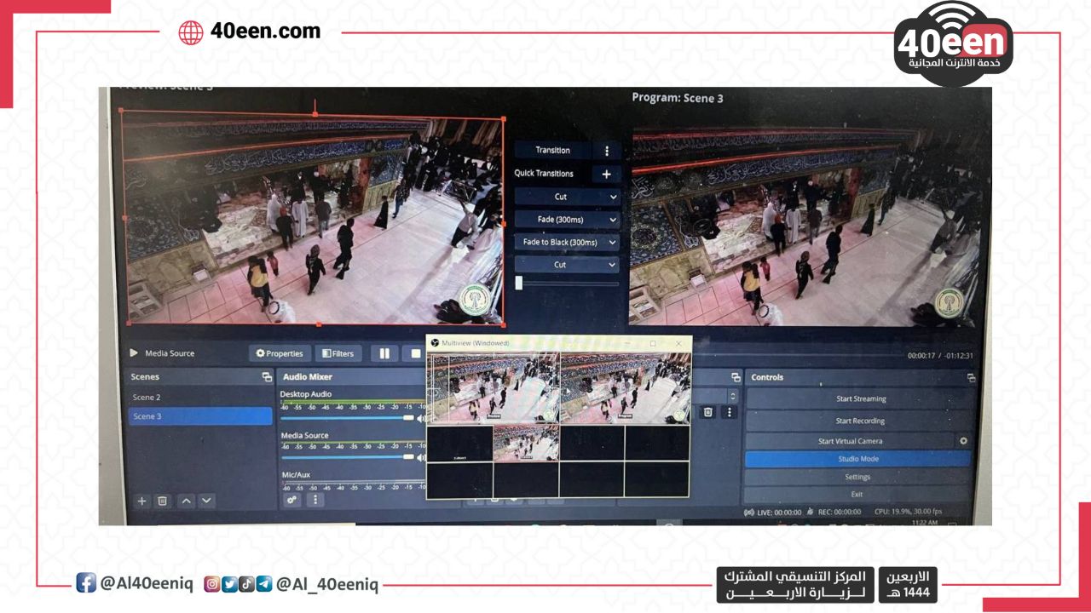Click Quick Transitions label
The image size is (1091, 613).
point(544,174)
